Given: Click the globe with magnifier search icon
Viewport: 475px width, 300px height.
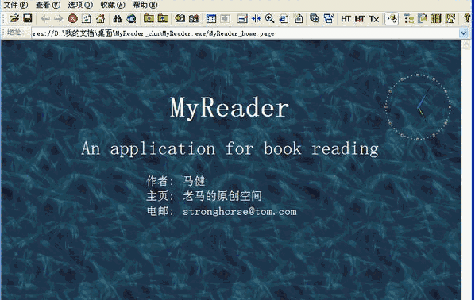Looking at the screenshot, I should 131,19.
